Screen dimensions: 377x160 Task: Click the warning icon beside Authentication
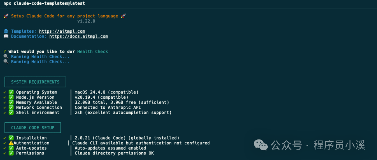[x=11, y=143]
